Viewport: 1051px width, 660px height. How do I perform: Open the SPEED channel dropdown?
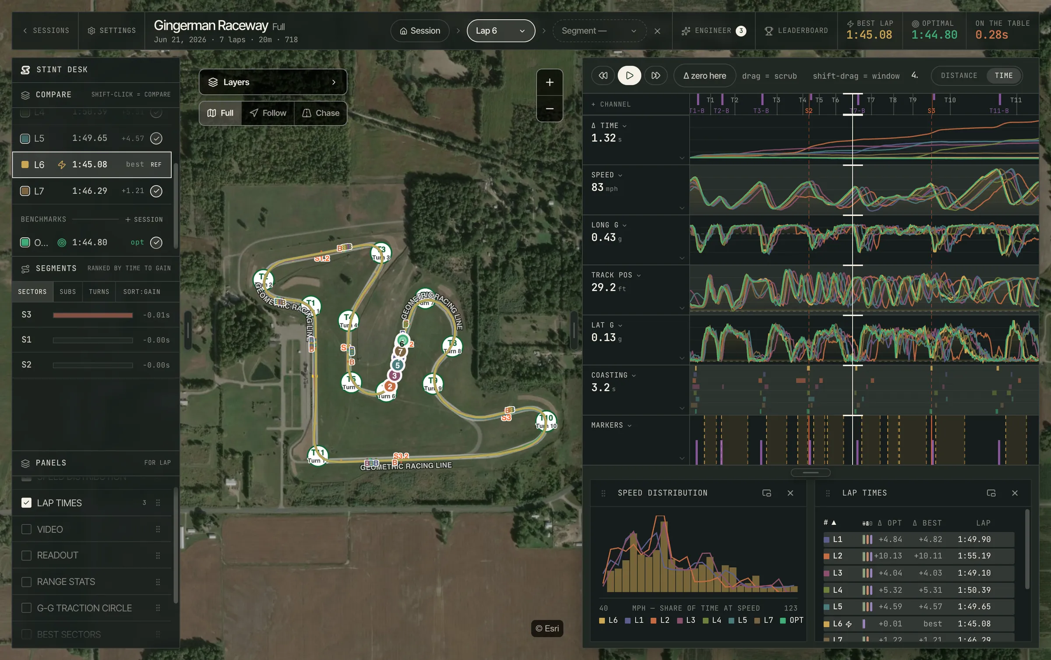point(607,175)
